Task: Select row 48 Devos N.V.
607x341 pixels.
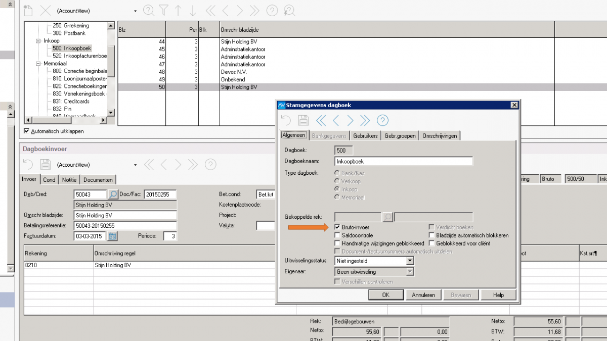Action: tap(336, 72)
